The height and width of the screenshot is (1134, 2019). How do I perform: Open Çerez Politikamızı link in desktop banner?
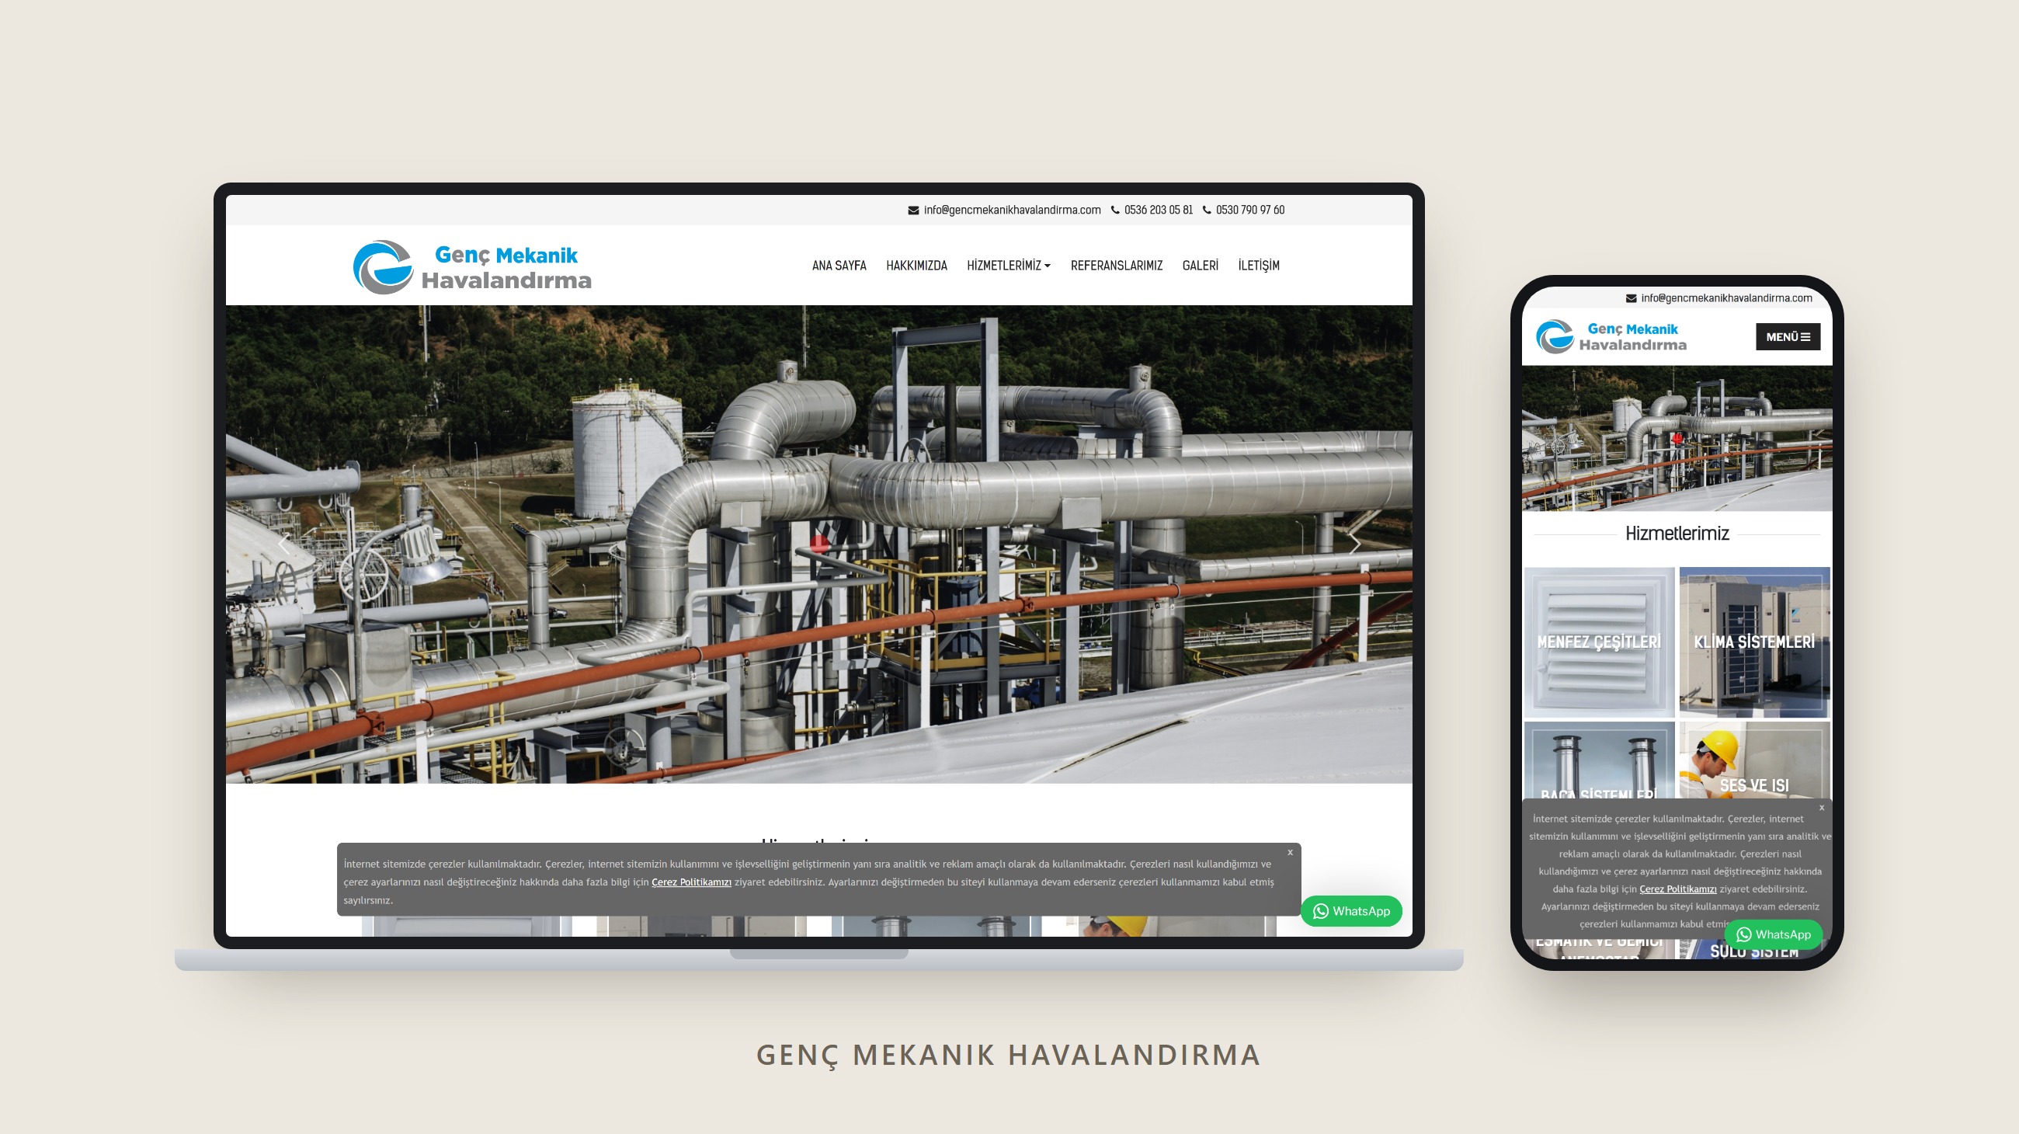pos(691,882)
